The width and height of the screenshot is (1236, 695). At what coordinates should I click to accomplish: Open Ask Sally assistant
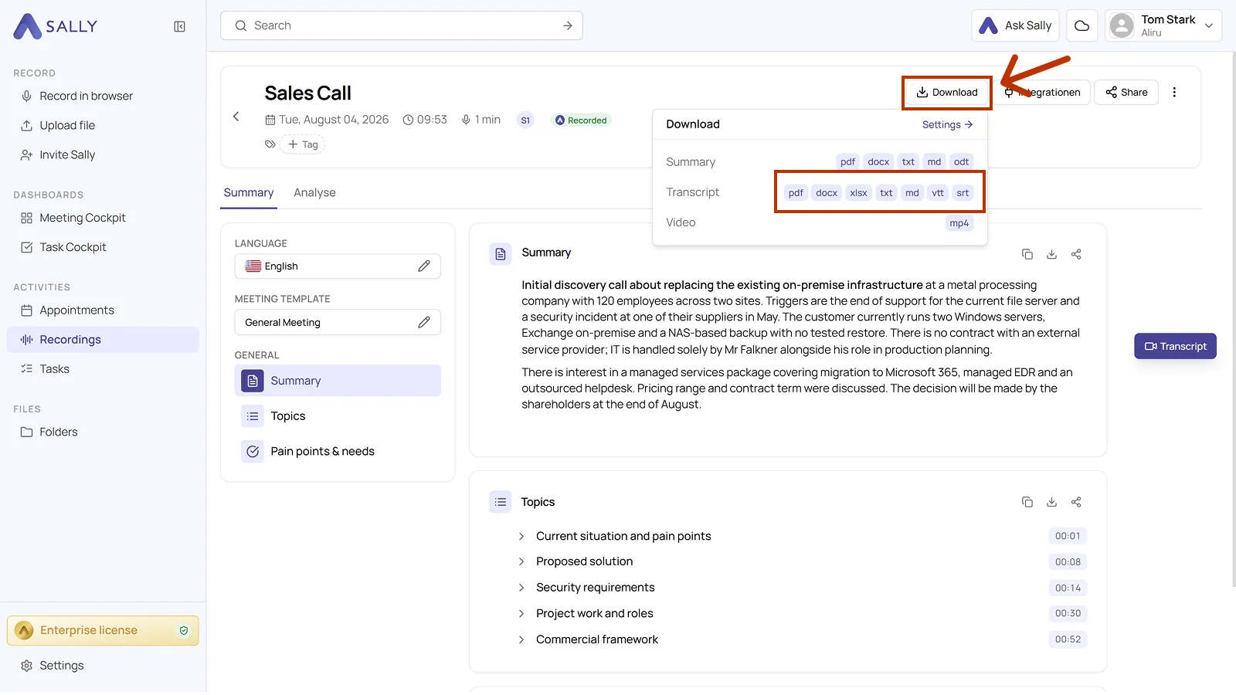pyautogui.click(x=1016, y=25)
